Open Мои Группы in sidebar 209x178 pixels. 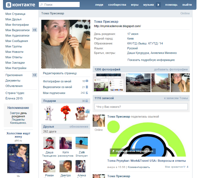coord(14,47)
